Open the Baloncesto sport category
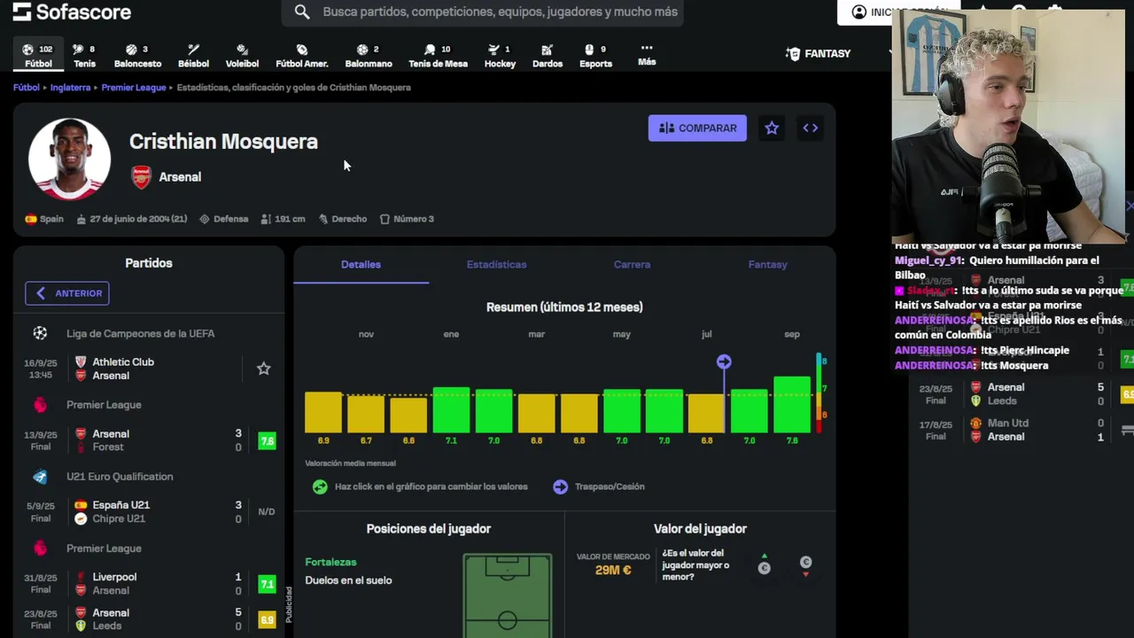Screen dimensions: 1134x638 click(x=137, y=56)
